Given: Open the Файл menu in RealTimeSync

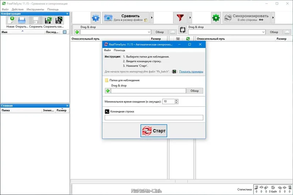Looking at the screenshot, I should (107, 50).
